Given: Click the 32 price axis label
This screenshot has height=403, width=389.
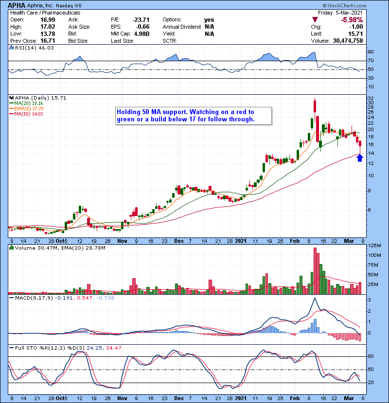Looking at the screenshot, I should pyautogui.click(x=371, y=99).
